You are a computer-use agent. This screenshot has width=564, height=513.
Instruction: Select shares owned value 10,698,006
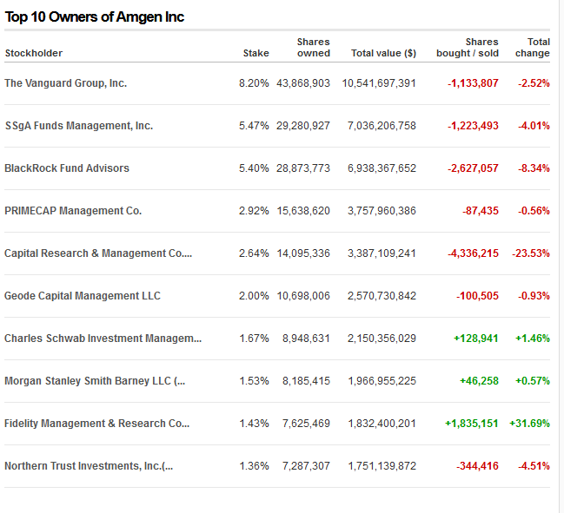click(303, 296)
